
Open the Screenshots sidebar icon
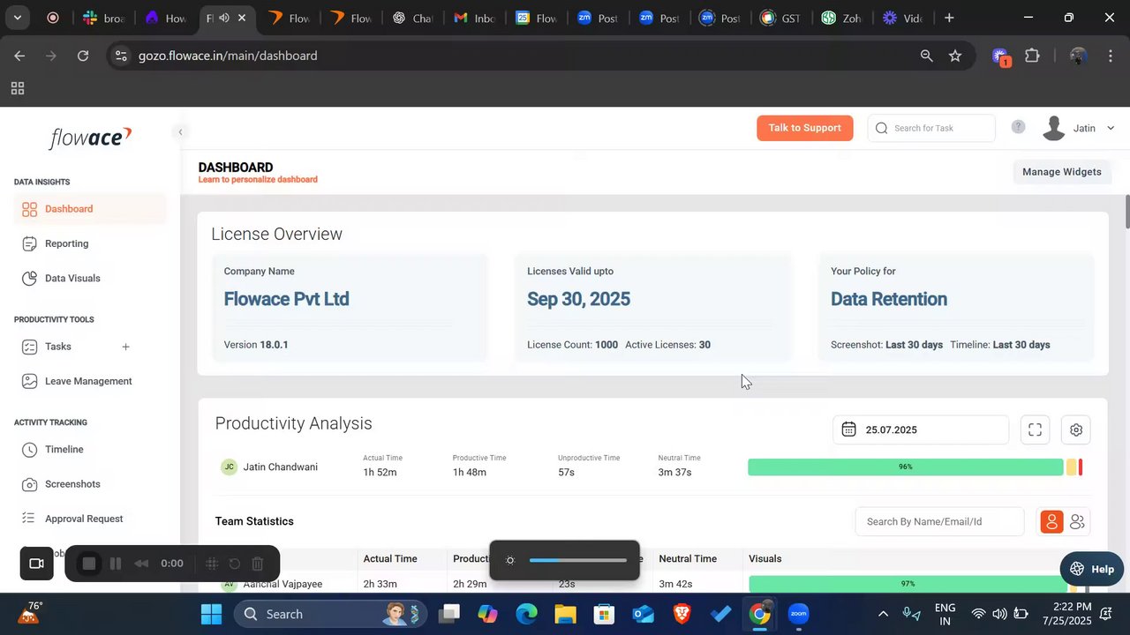[x=29, y=484]
